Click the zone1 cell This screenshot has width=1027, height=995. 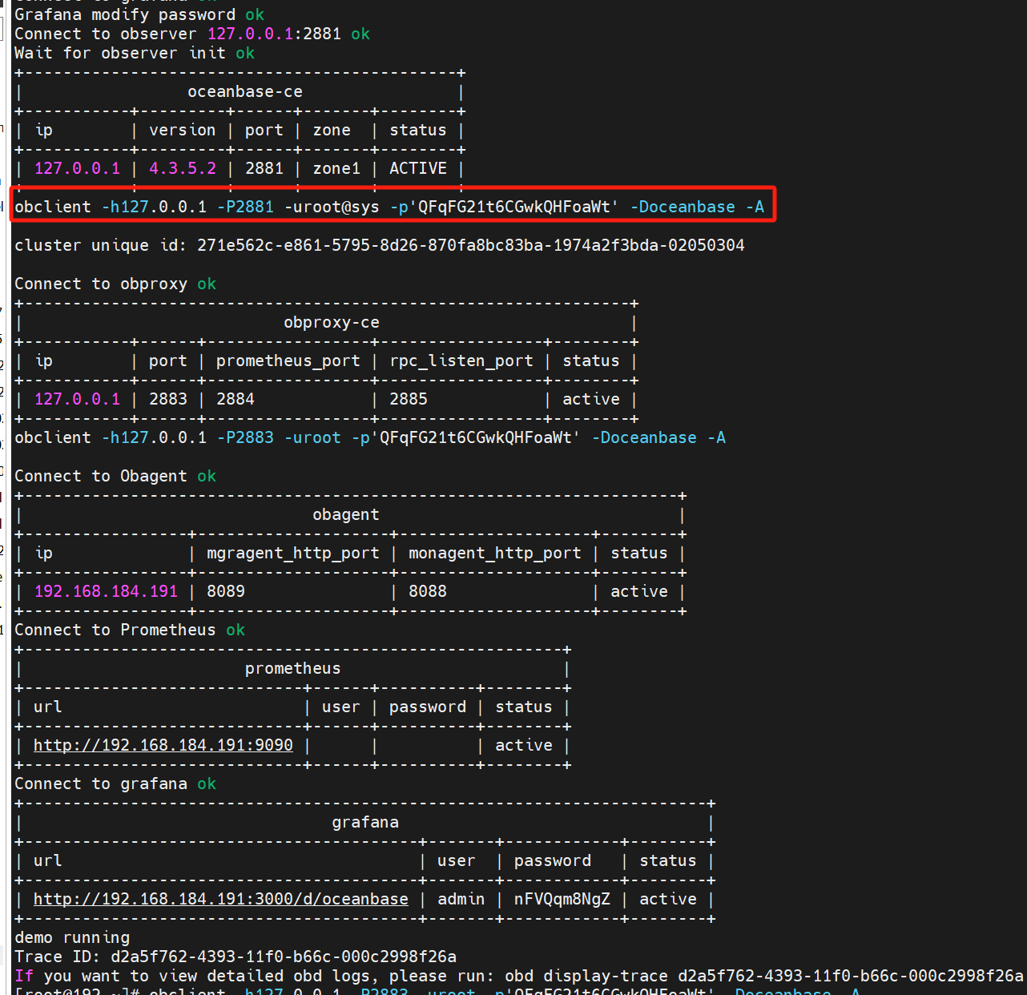(x=336, y=168)
